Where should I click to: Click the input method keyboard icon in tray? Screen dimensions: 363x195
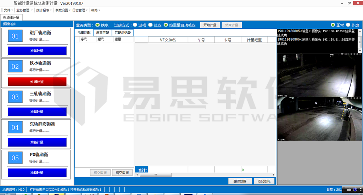click(x=350, y=190)
